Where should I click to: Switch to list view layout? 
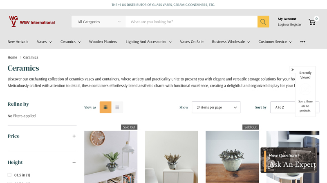[x=117, y=107]
